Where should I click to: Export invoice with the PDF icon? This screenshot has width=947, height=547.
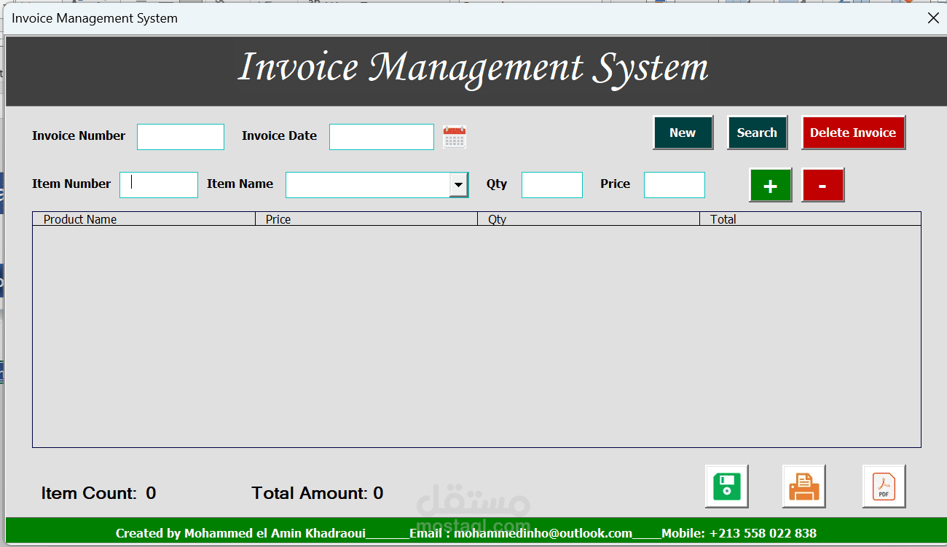(884, 486)
